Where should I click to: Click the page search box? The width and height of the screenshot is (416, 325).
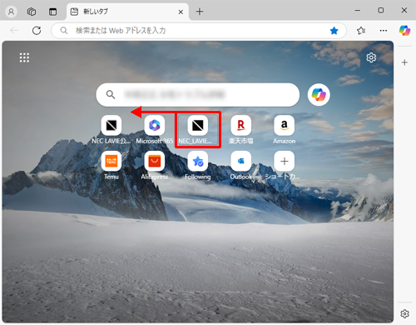click(198, 95)
